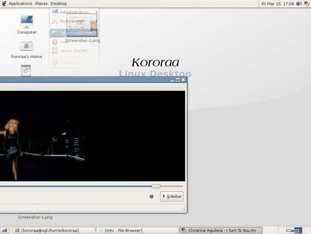Switch to kororaa@xgl terminal taskbar button

pos(54,230)
